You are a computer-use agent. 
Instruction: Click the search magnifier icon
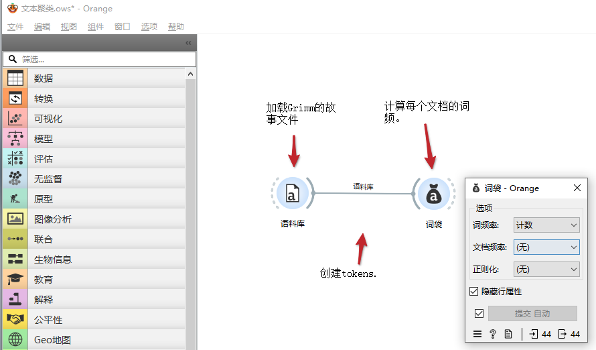tap(13, 59)
